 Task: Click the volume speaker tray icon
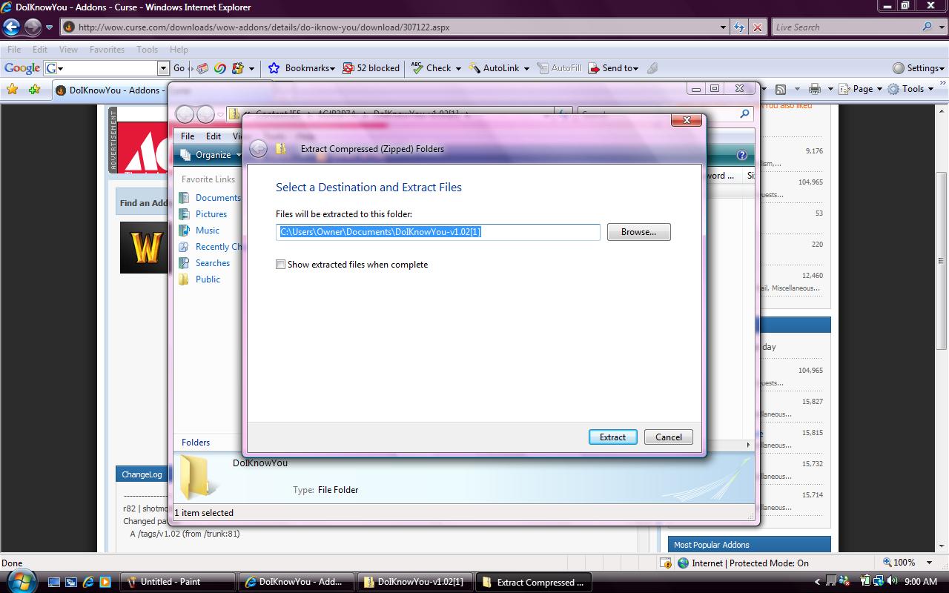coord(891,582)
